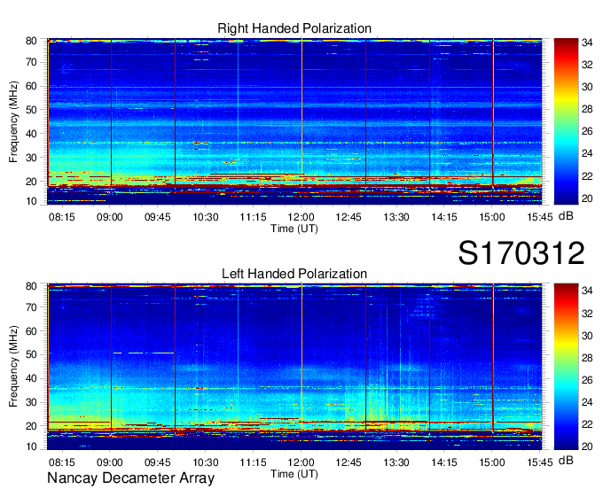Click "Time (UT)" label under Right Handed plot
The height and width of the screenshot is (489, 603).
click(x=294, y=229)
